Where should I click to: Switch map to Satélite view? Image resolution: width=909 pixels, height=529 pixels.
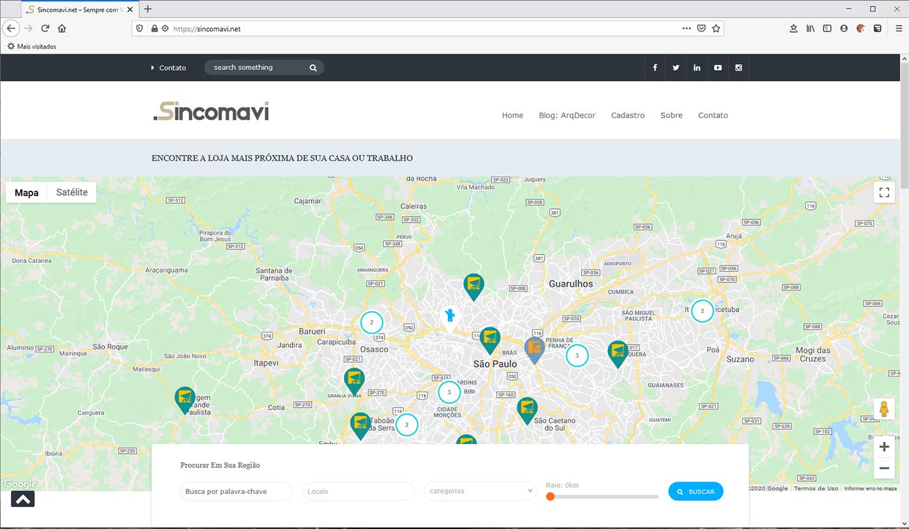(x=72, y=192)
